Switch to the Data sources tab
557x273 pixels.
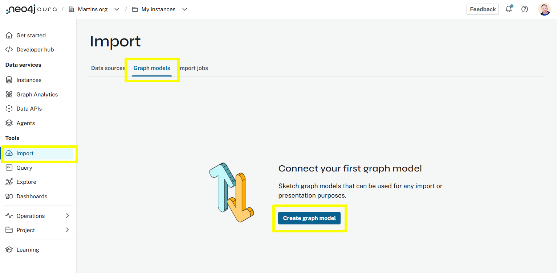[x=108, y=68]
